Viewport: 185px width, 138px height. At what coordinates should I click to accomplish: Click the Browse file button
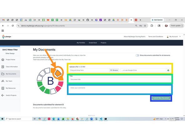114,70
